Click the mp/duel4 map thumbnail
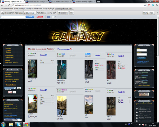This screenshot has width=159, height=127. point(111,70)
